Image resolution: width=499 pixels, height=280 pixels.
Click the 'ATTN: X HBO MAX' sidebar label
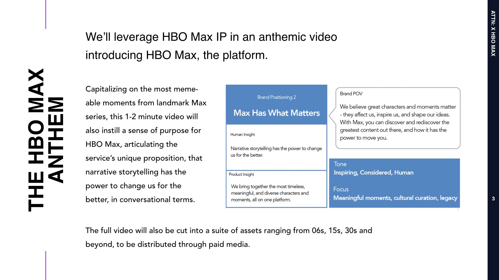tap(493, 33)
